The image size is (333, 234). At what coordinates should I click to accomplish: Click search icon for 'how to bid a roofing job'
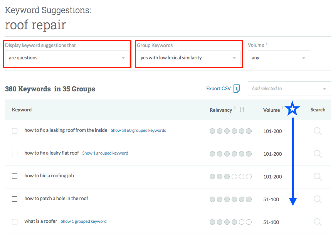[318, 177]
